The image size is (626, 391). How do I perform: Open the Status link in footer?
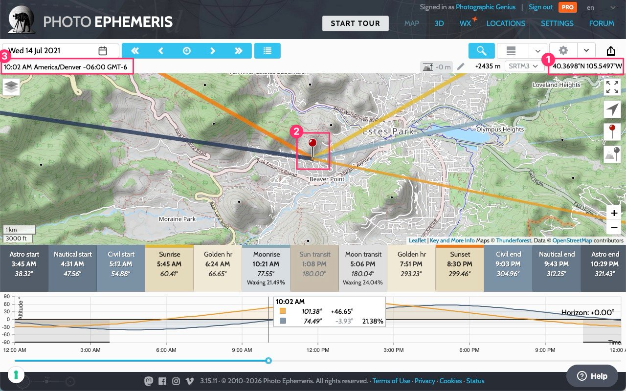pyautogui.click(x=475, y=381)
